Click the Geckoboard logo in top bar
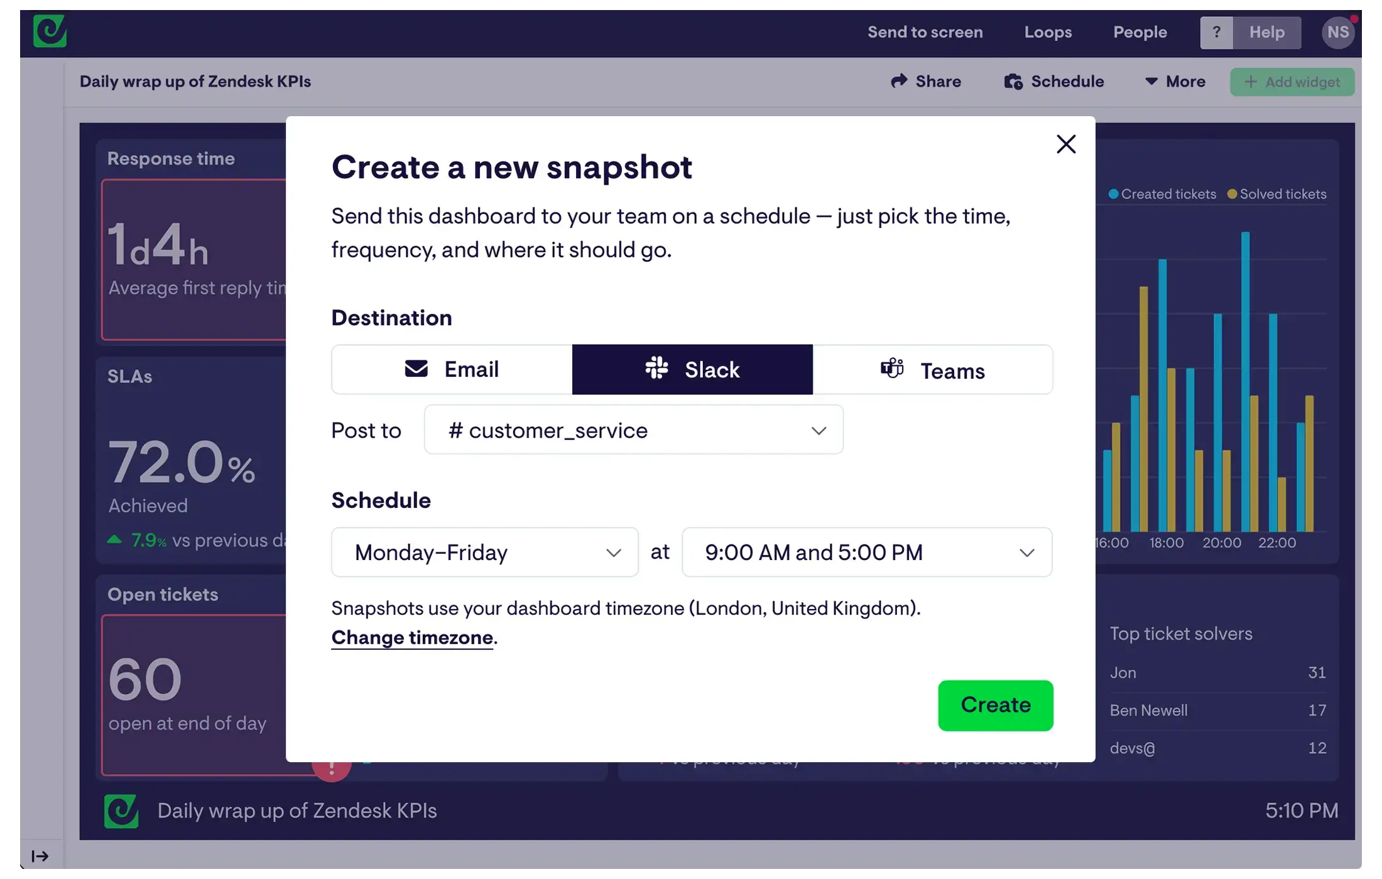The width and height of the screenshot is (1382, 879). point(50,31)
